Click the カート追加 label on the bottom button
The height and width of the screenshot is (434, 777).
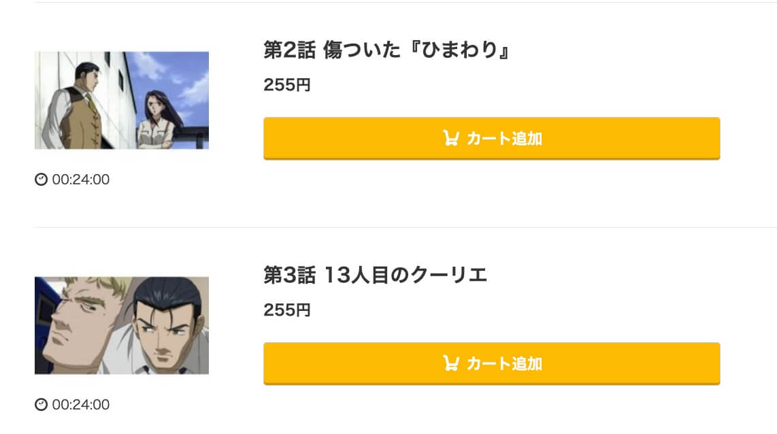(x=504, y=363)
